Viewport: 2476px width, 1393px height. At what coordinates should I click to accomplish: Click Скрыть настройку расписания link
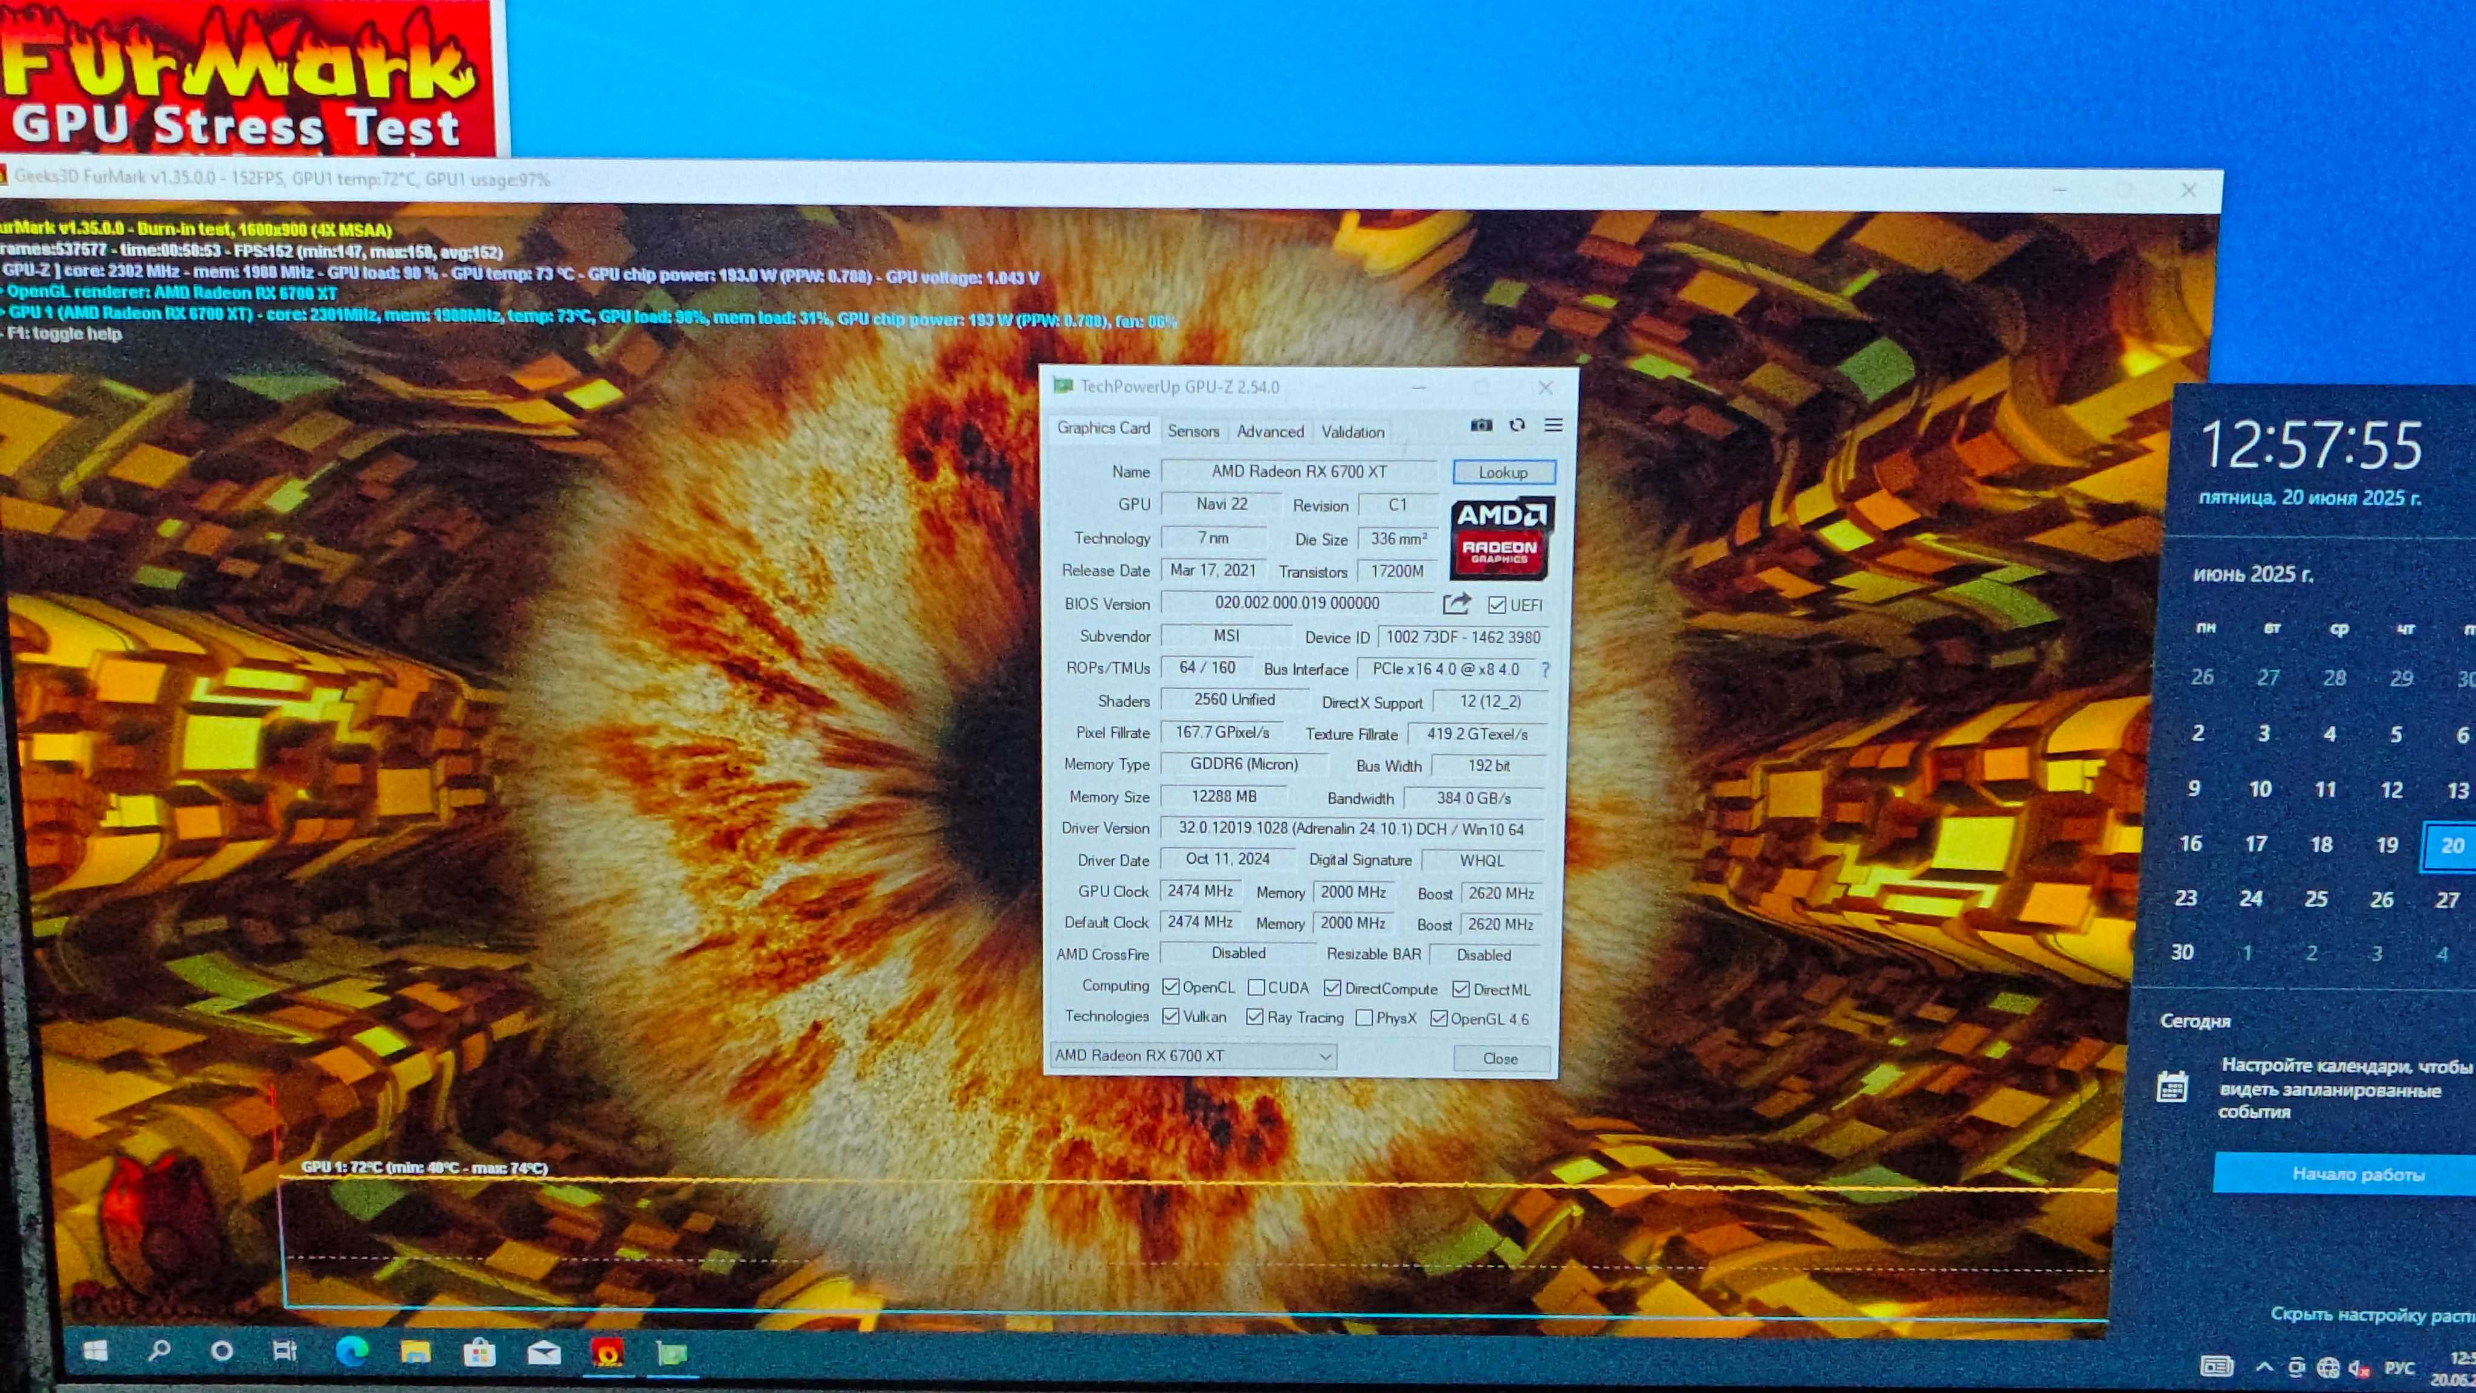[2372, 1314]
